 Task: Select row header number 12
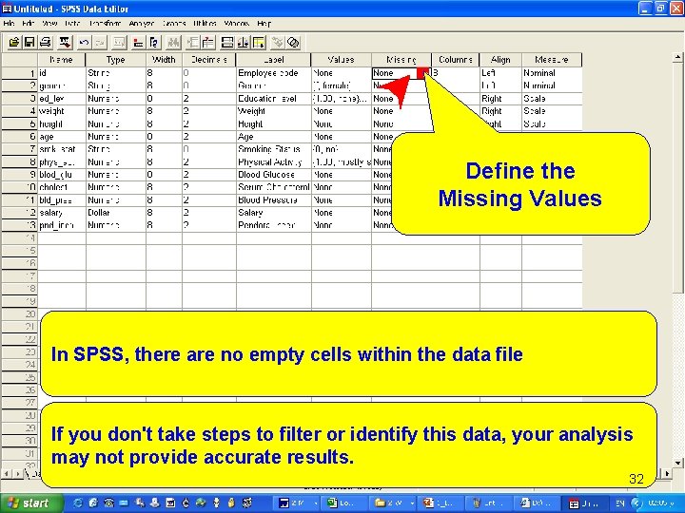click(x=19, y=213)
